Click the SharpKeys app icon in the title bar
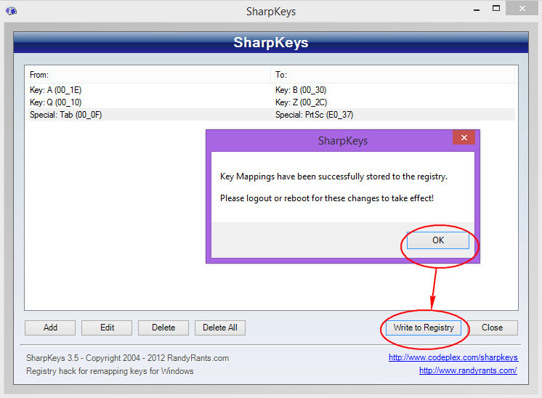 (11, 11)
